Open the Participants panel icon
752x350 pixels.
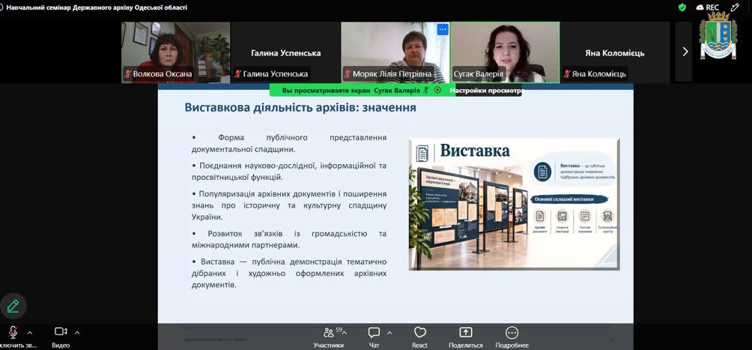[329, 333]
